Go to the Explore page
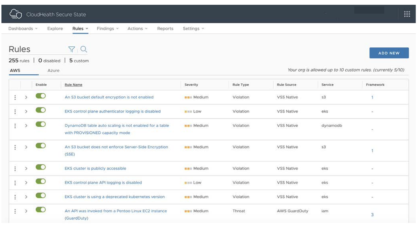Screen dimensions: 419x228 pyautogui.click(x=55, y=29)
